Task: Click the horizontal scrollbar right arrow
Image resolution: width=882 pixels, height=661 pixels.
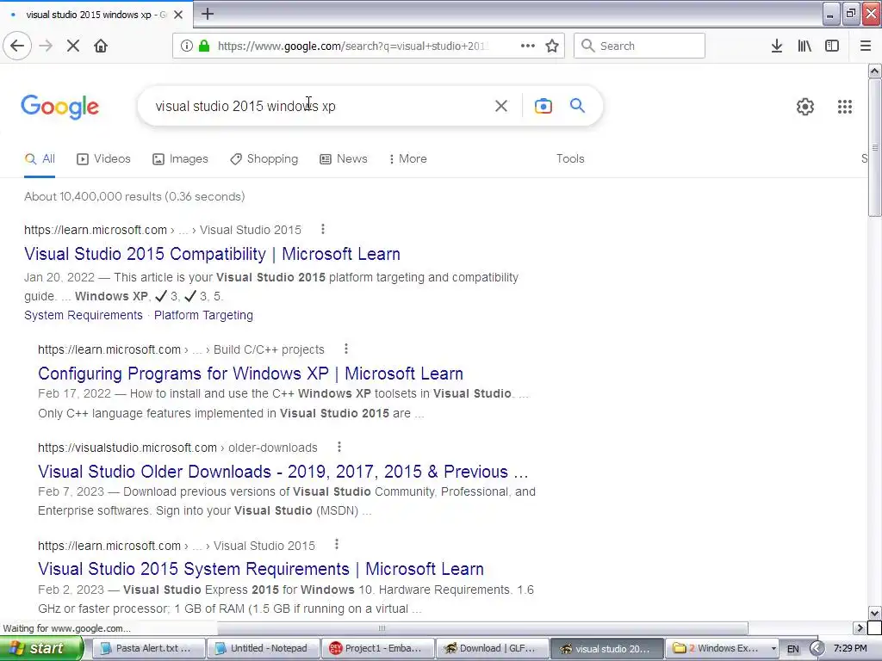Action: tap(860, 627)
